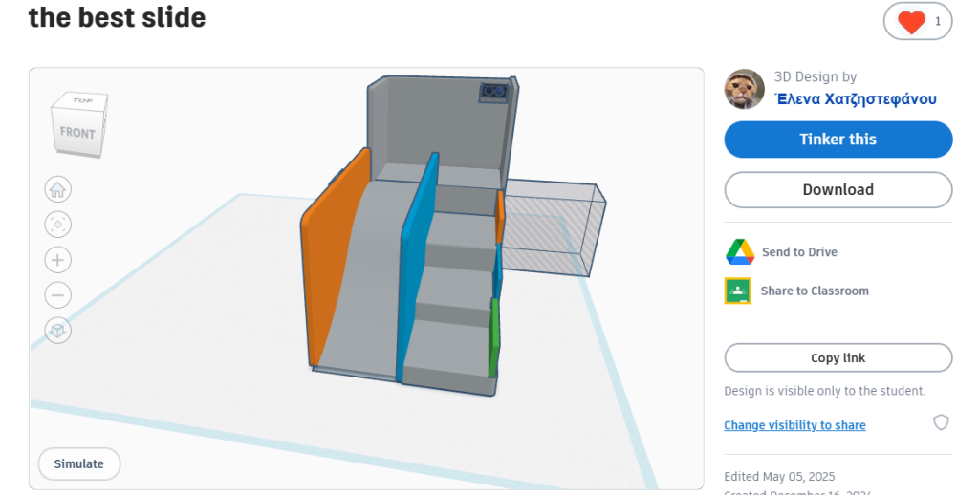This screenshot has width=979, height=495.
Task: Click the shield icon beside visibility link
Action: tap(941, 422)
